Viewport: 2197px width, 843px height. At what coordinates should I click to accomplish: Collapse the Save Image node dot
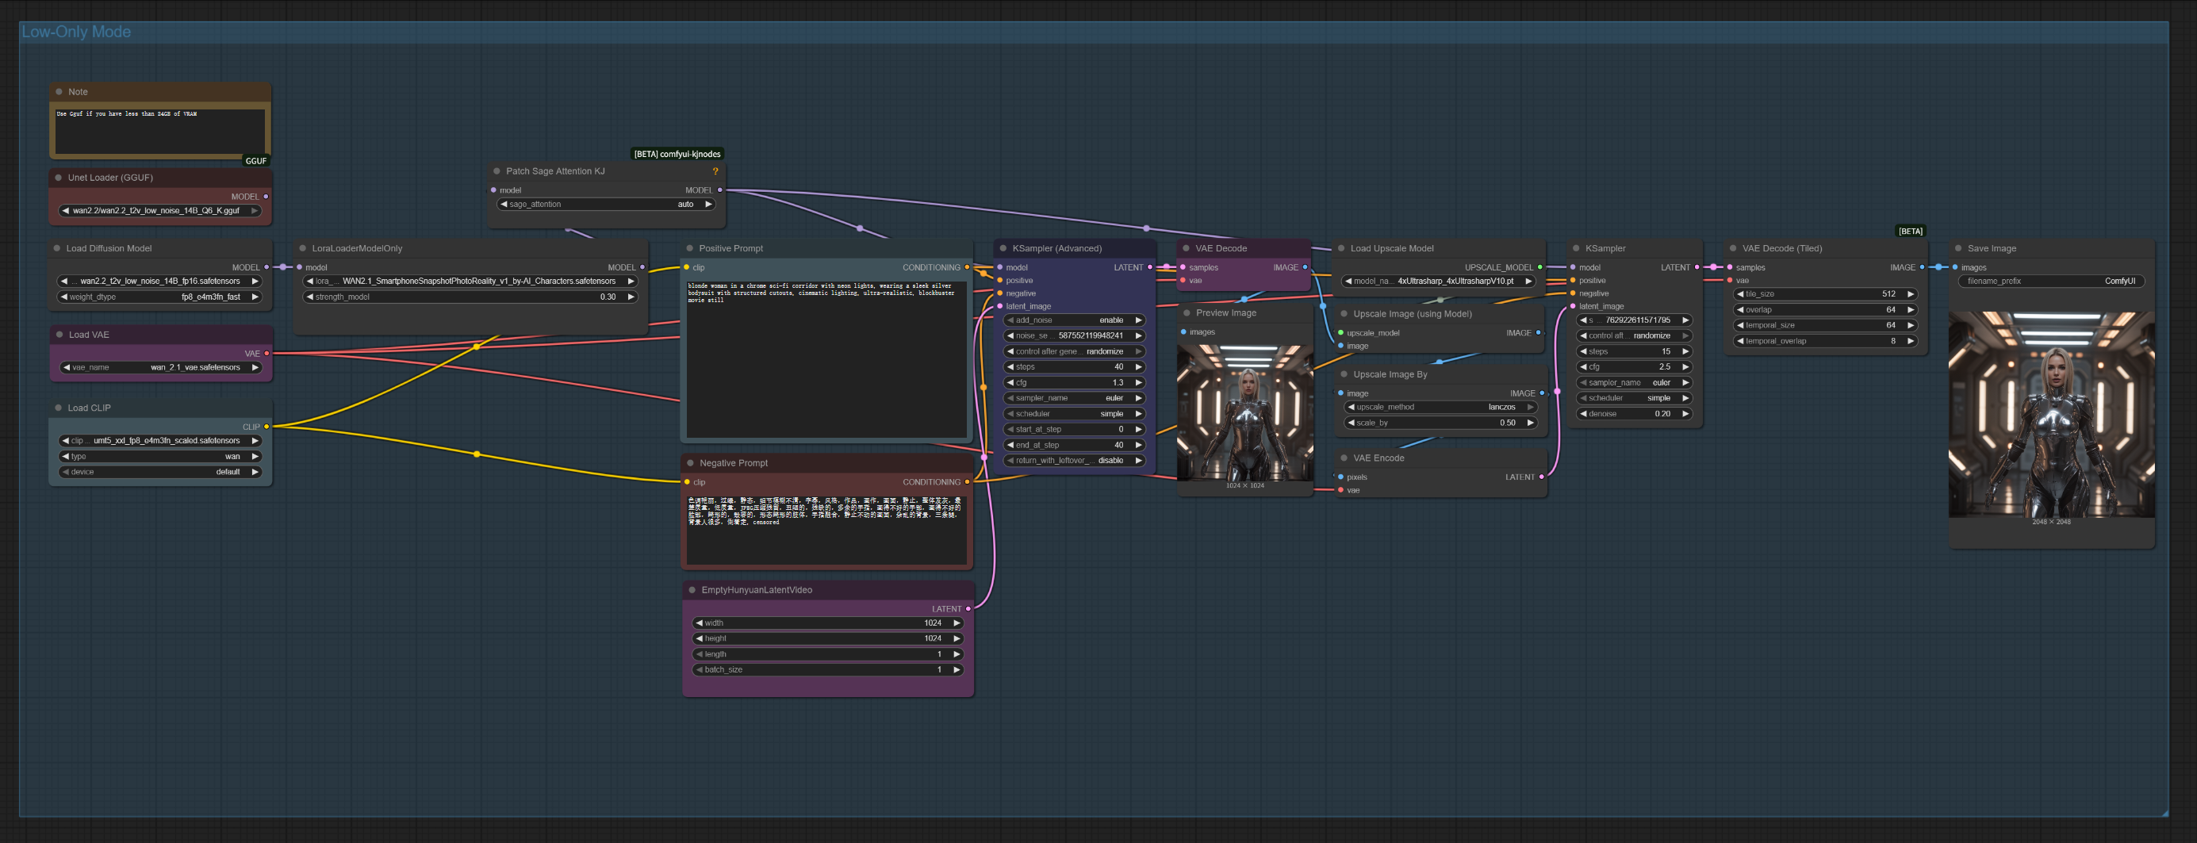(1958, 249)
